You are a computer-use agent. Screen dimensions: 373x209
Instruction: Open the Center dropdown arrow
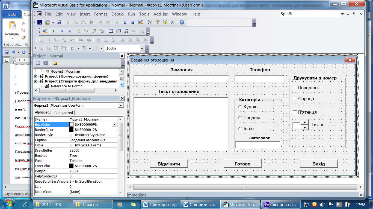tap(90, 48)
